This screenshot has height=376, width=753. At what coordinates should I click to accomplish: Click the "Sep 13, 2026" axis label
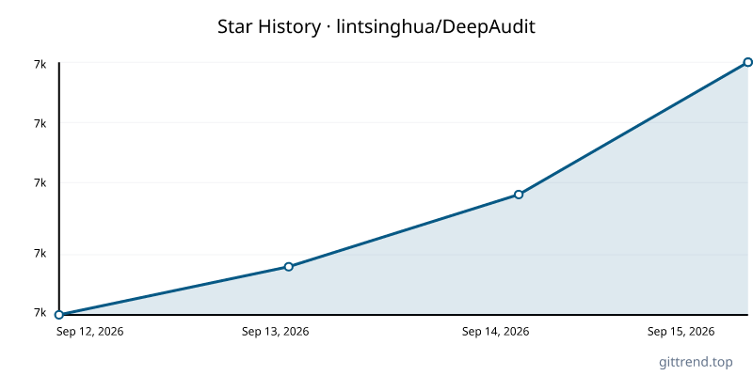tap(275, 332)
